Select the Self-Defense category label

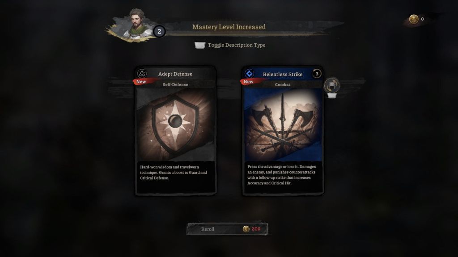175,84
